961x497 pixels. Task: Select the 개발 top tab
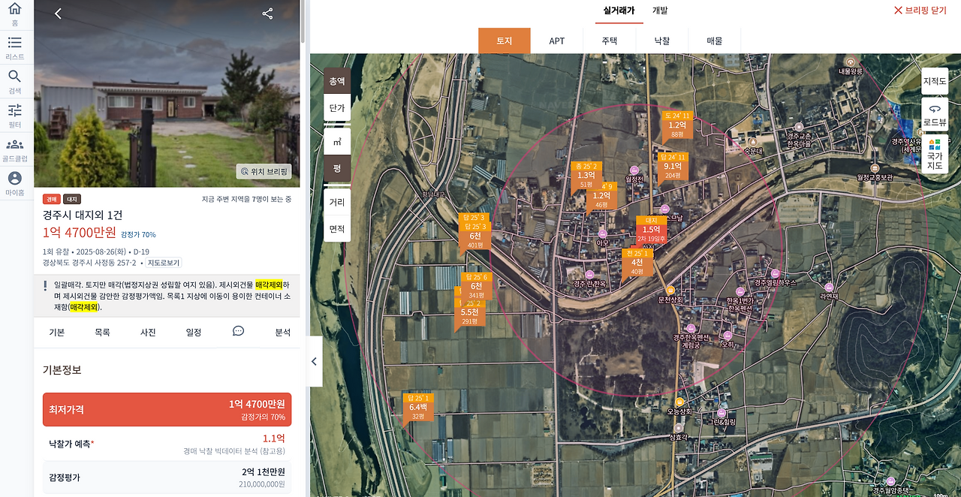pyautogui.click(x=660, y=11)
